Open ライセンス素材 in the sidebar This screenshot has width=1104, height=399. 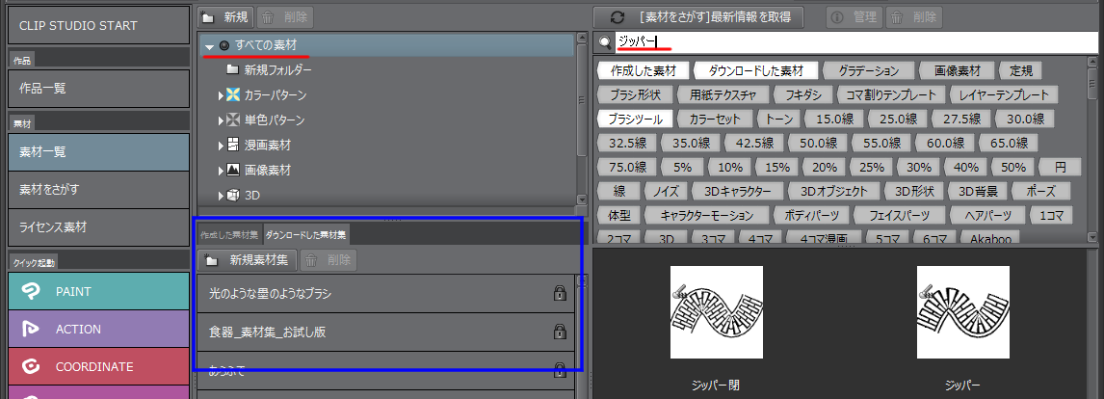point(98,227)
